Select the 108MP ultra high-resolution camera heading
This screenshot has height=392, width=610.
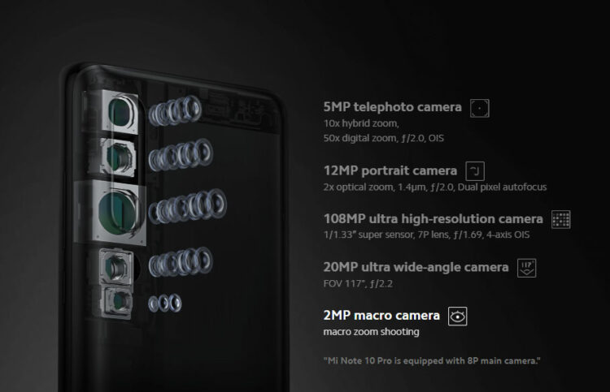(x=433, y=219)
